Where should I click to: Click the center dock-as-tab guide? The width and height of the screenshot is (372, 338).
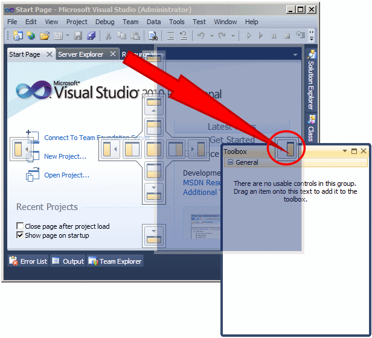click(x=154, y=149)
